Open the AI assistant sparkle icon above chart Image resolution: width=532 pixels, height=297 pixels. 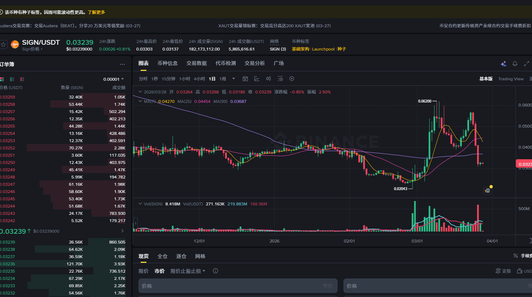tap(503, 64)
